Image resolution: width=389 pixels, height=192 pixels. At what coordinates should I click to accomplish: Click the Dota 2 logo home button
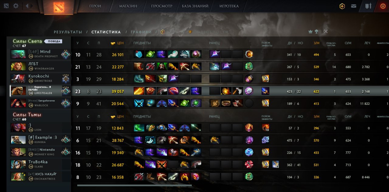59,7
